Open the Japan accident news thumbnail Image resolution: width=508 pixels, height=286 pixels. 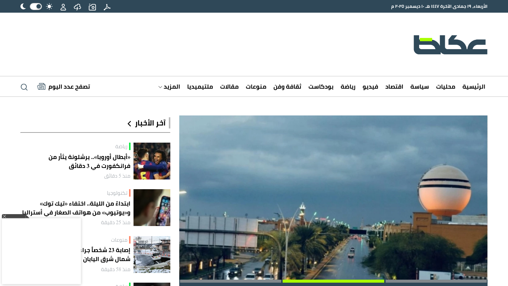(152, 254)
